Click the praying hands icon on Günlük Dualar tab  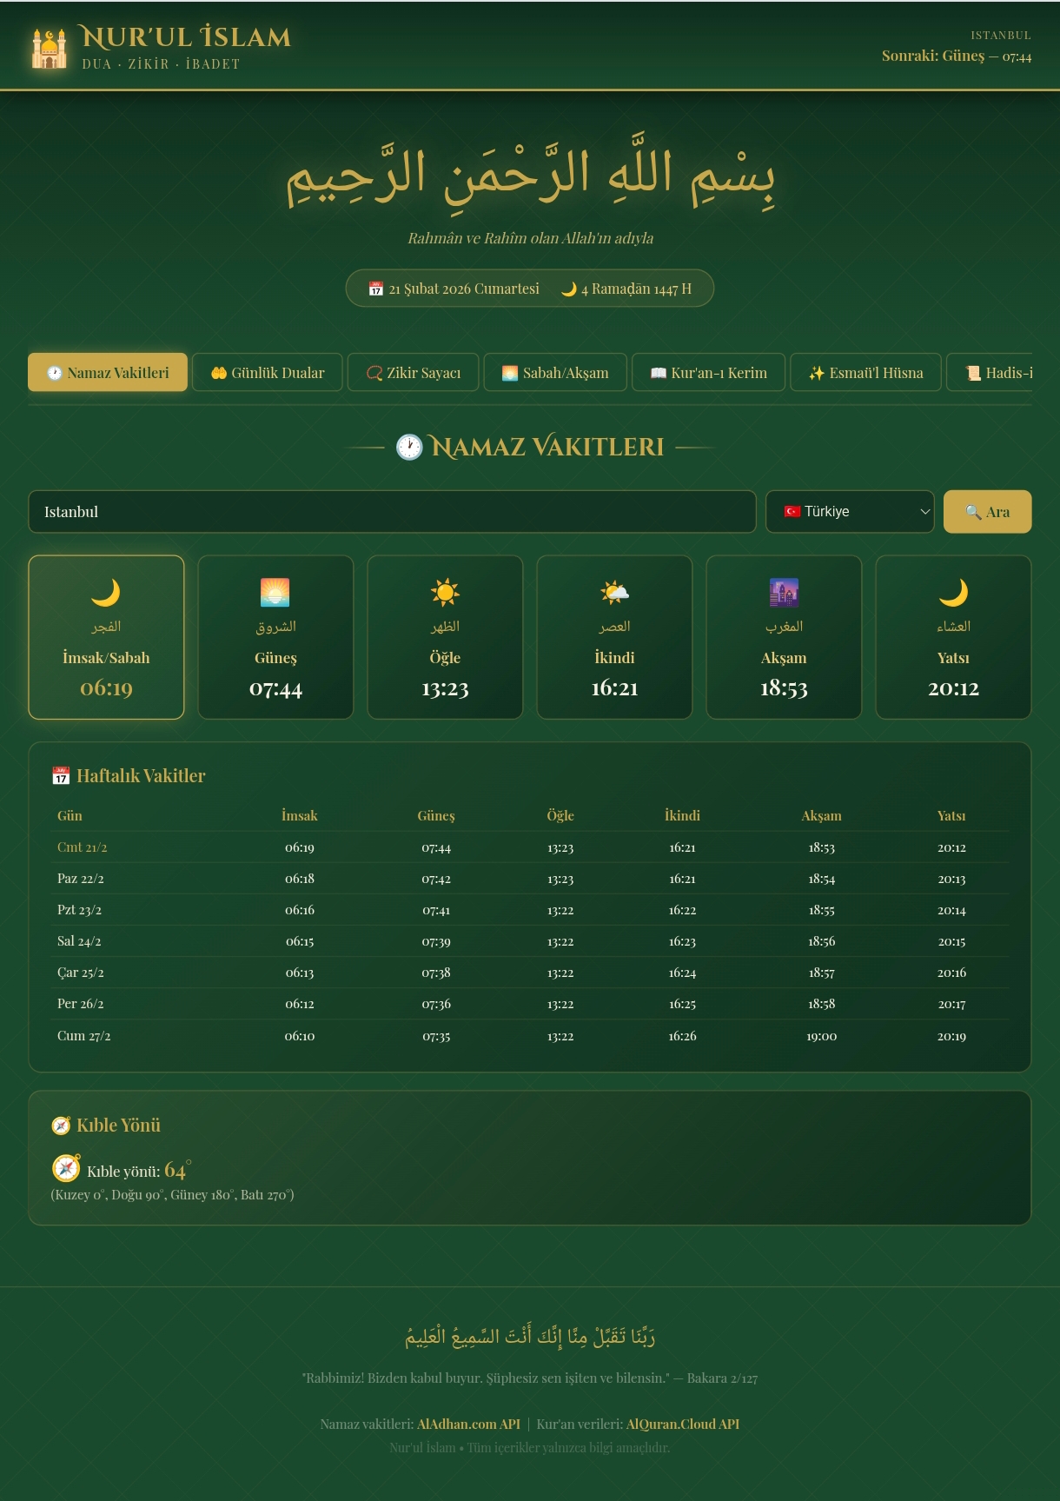tap(219, 373)
